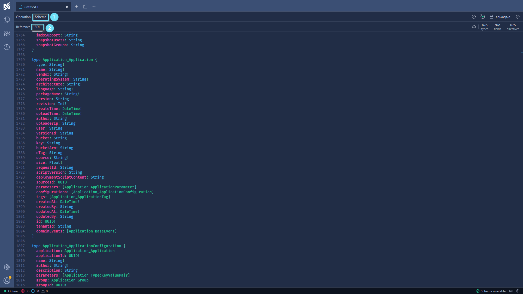Open the settings menu from the top-right gear

coord(518,17)
